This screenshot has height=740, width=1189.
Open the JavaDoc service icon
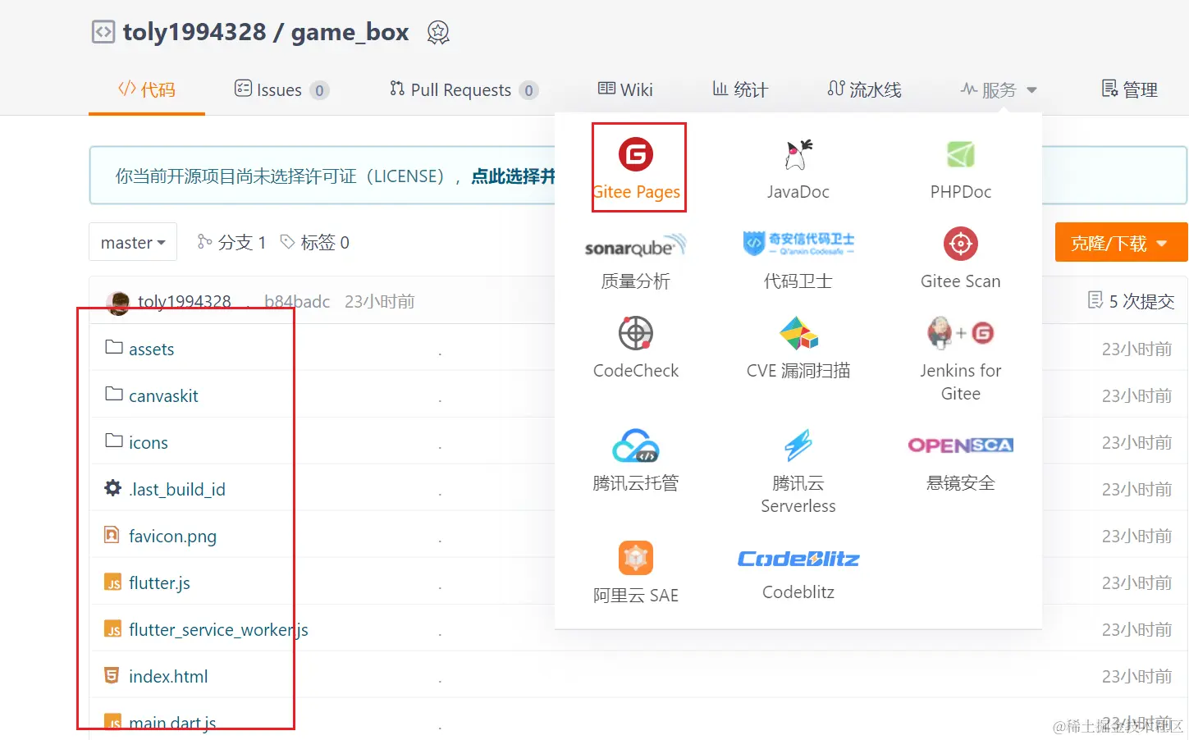click(798, 154)
